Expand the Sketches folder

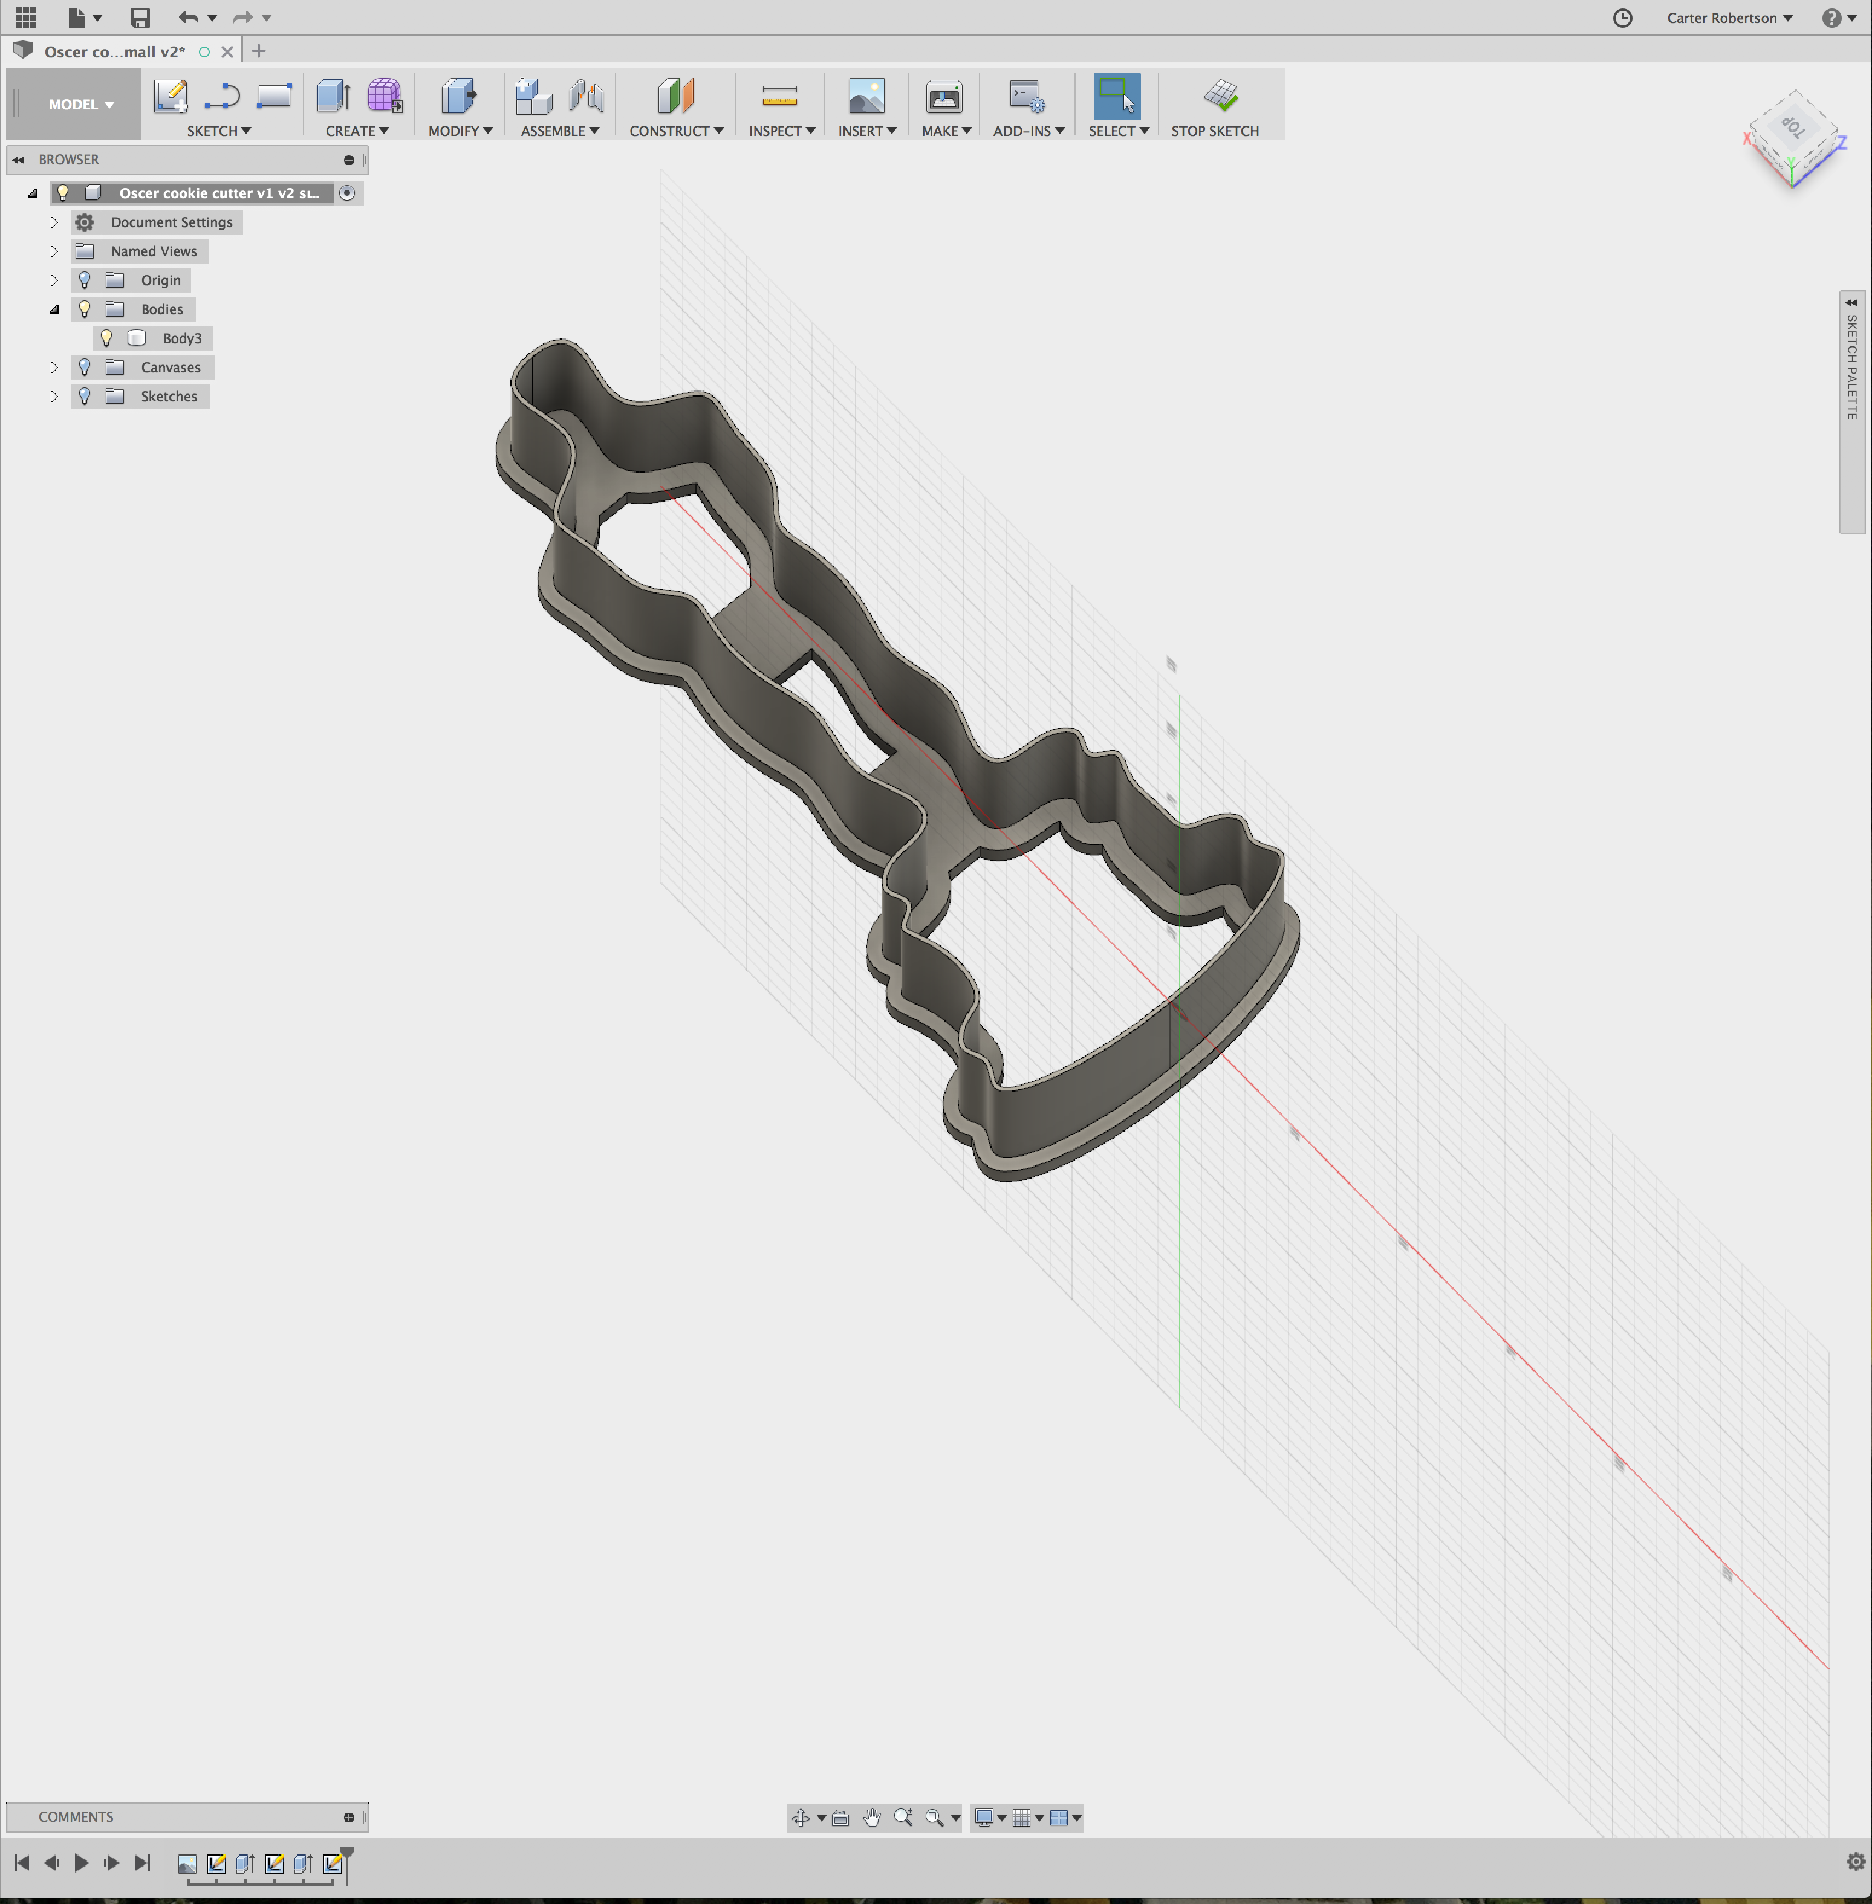54,396
